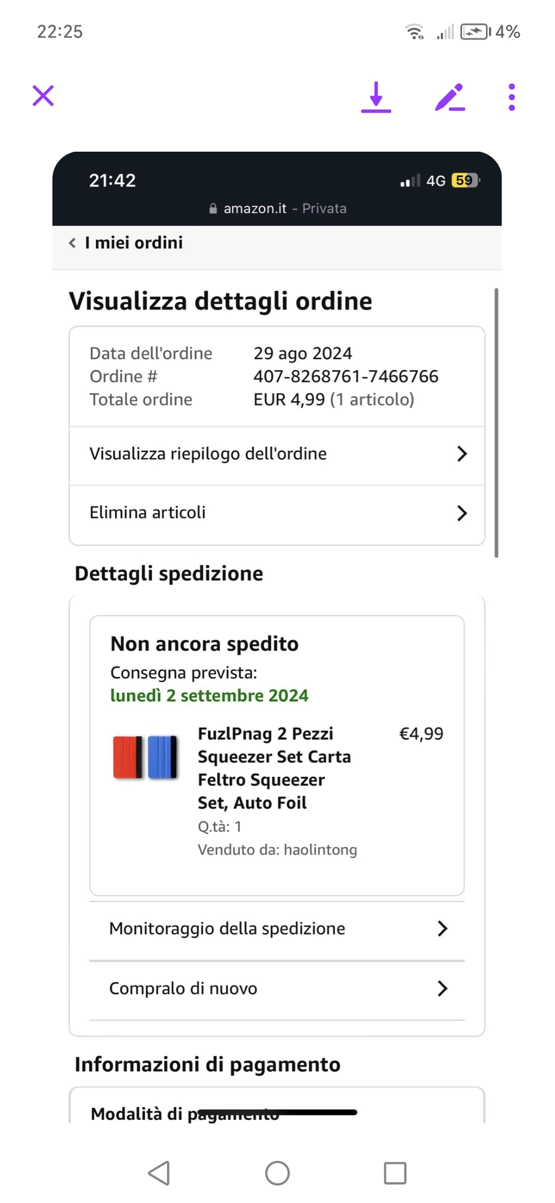Open Elimina articoli option
The image size is (555, 1203).
(148, 513)
